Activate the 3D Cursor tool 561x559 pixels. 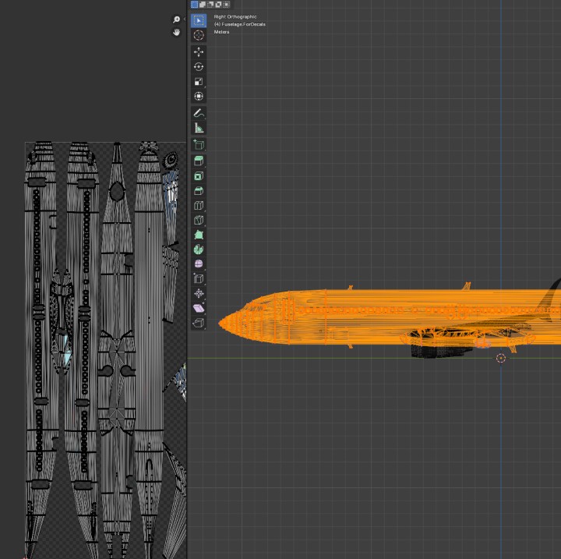[199, 35]
